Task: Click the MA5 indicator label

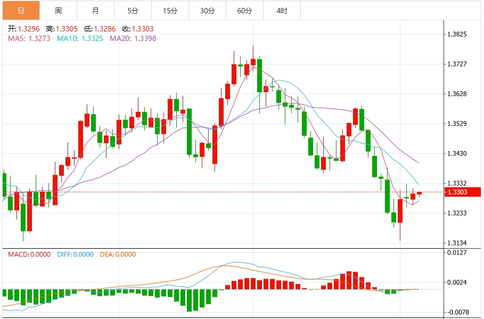Action: 29,38
